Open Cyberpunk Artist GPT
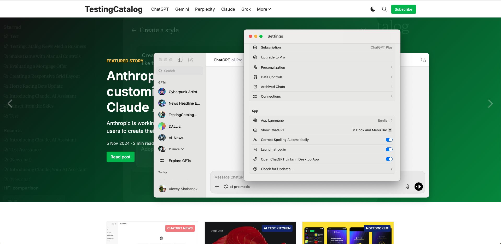This screenshot has width=501, height=244. tap(180, 92)
